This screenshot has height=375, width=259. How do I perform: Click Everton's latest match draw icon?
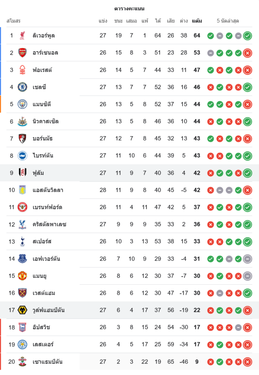pos(247,259)
